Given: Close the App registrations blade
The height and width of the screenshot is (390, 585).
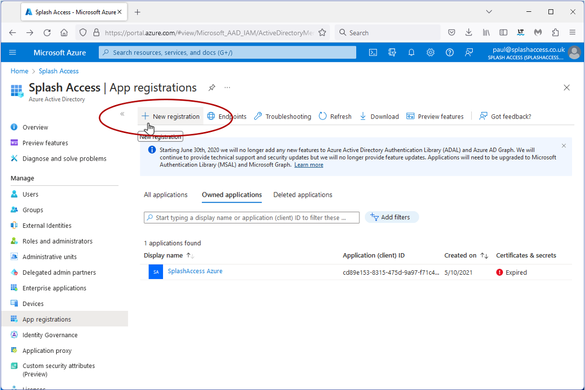Looking at the screenshot, I should pyautogui.click(x=566, y=88).
